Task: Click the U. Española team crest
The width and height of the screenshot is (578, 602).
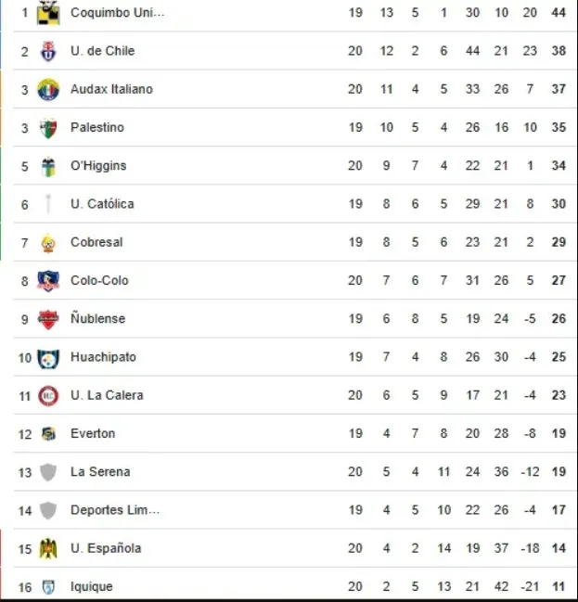Action: point(48,549)
